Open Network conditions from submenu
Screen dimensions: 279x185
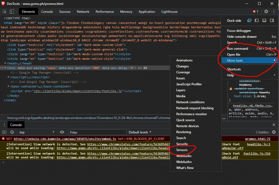196,102
